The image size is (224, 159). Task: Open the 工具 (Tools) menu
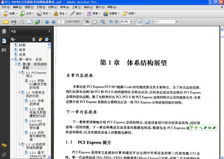coord(77,7)
